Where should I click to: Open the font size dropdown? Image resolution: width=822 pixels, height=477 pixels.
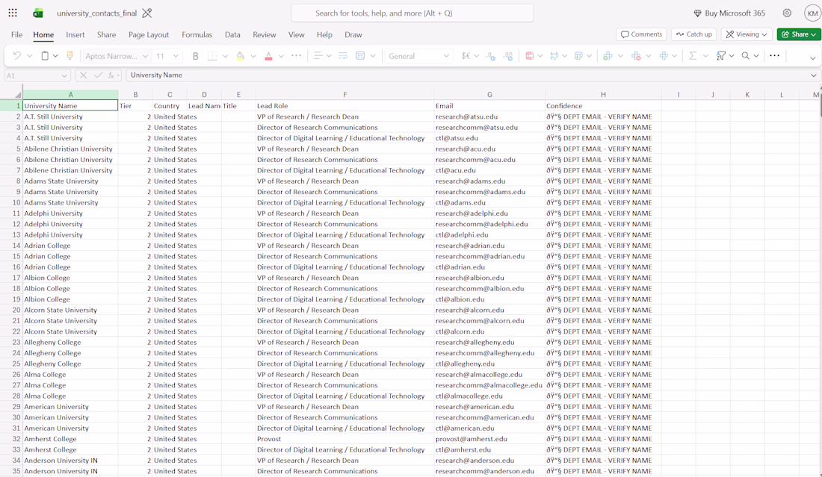coord(176,56)
